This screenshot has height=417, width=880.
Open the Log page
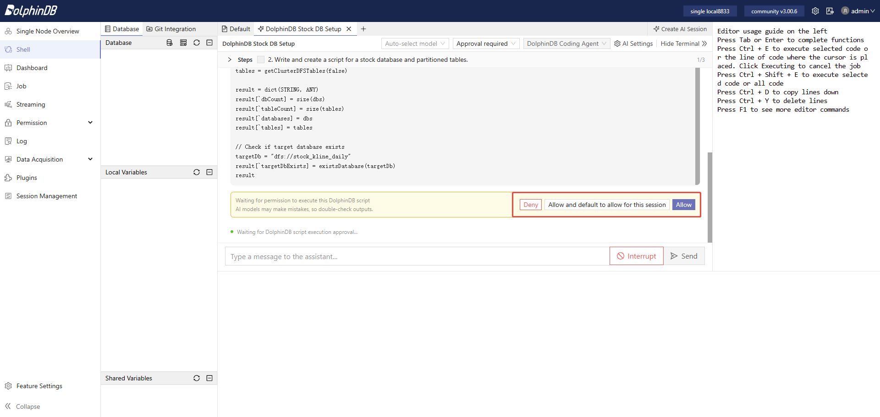22,141
